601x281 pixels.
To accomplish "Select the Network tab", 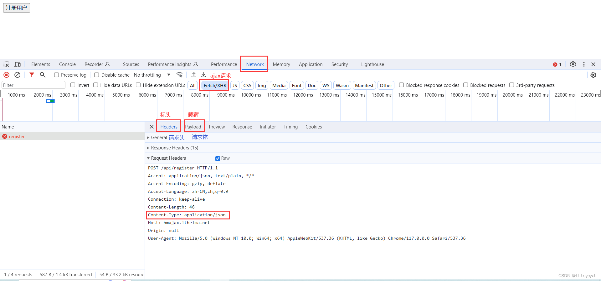I will tap(255, 64).
